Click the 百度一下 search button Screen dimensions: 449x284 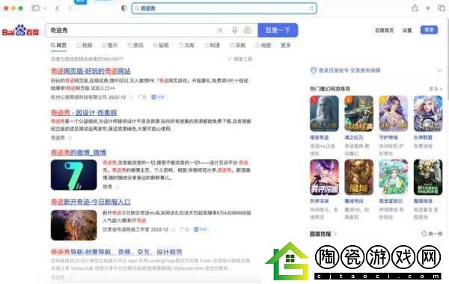coord(278,30)
